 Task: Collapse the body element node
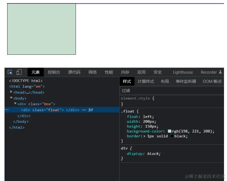[x=11, y=98]
